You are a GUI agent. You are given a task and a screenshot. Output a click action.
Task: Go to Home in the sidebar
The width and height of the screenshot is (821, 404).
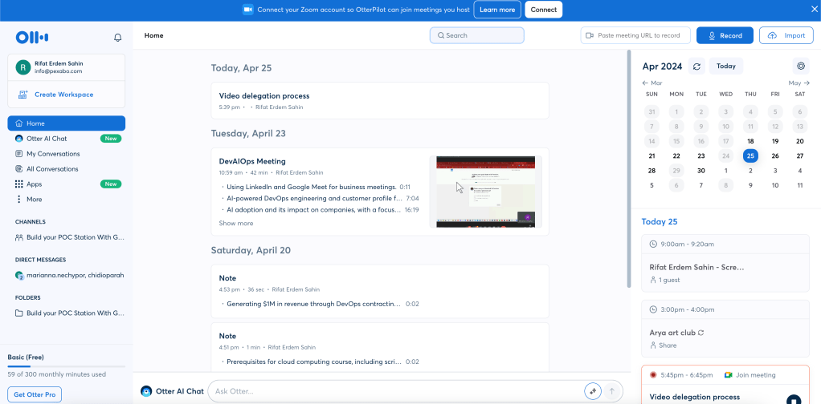tap(67, 123)
